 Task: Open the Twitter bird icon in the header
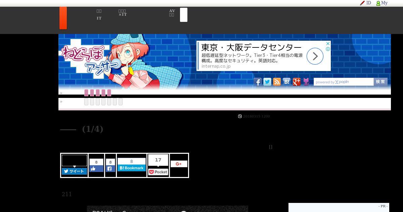tap(267, 82)
